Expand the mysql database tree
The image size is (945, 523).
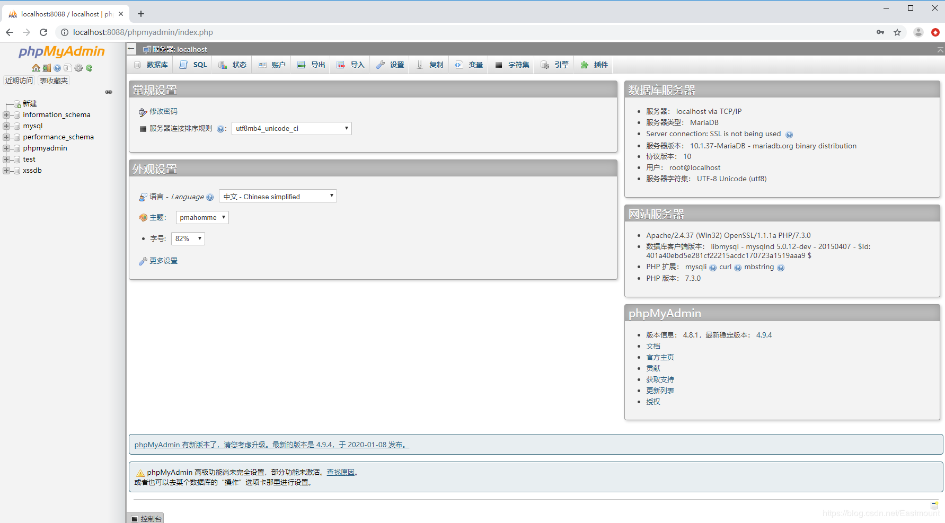[x=6, y=126]
